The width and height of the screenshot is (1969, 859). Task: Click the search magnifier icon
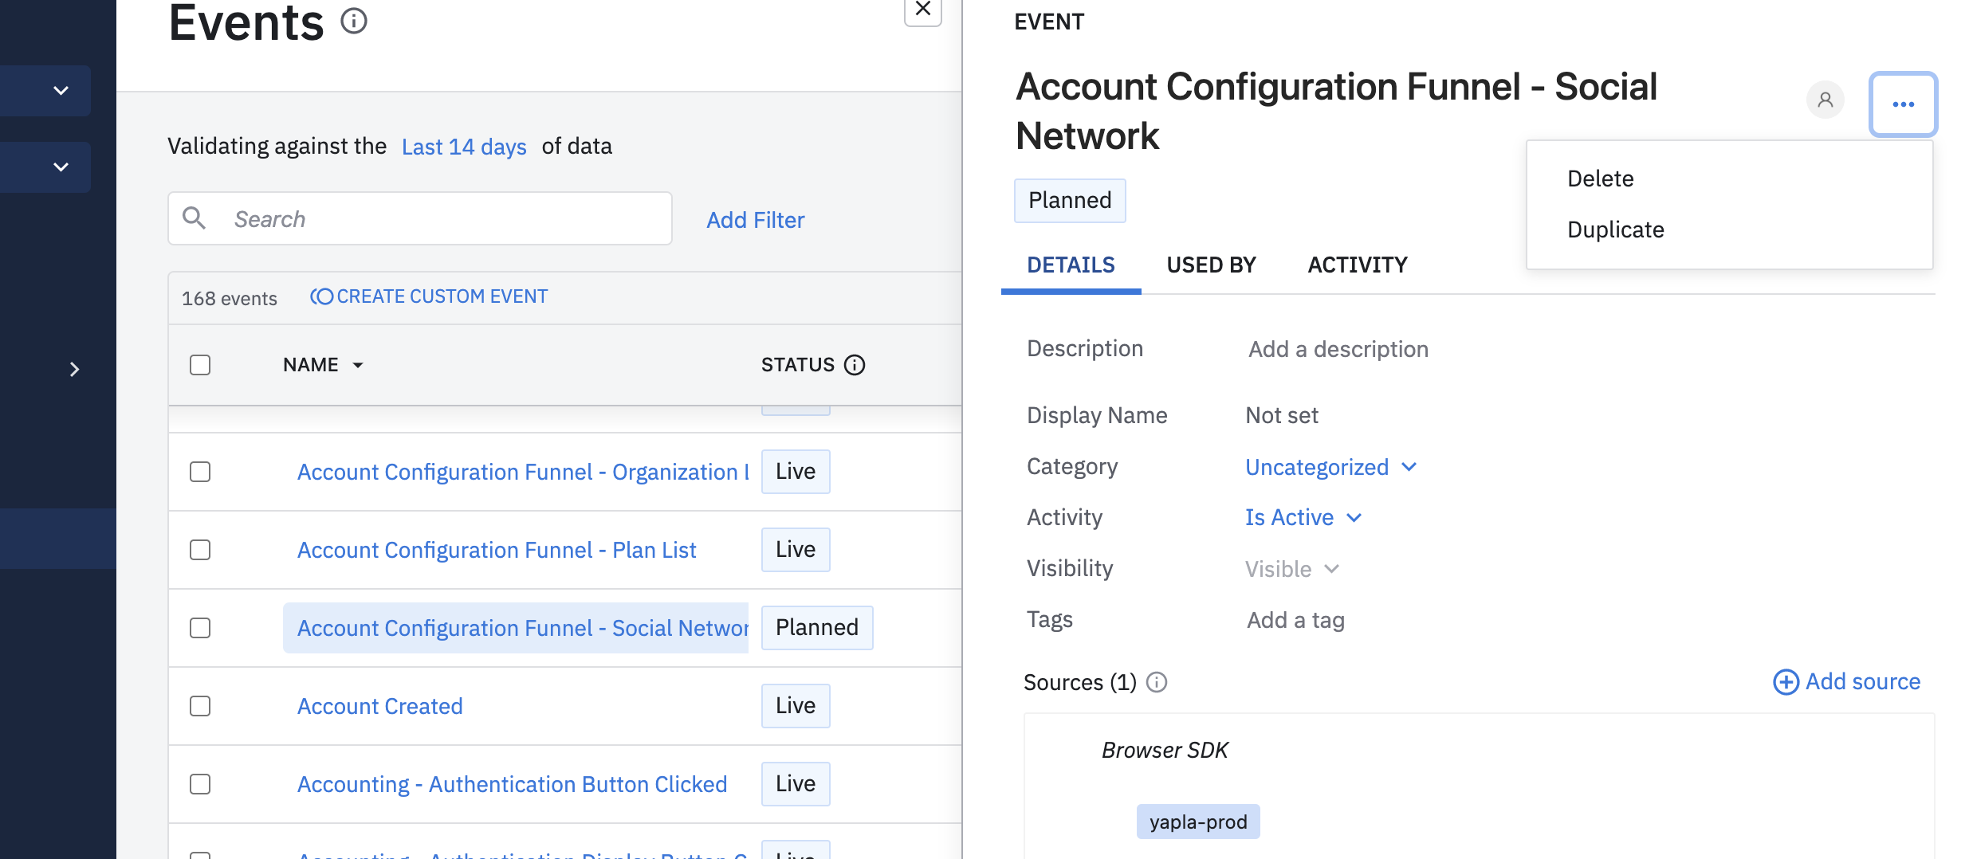[x=195, y=218]
